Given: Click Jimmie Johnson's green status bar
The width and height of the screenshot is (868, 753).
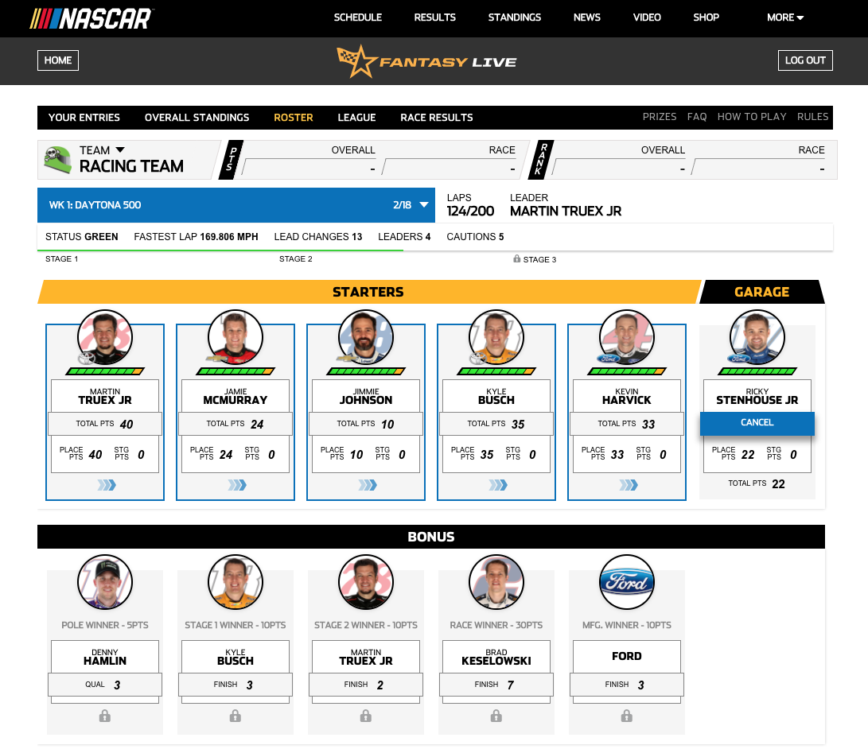Looking at the screenshot, I should 366,371.
